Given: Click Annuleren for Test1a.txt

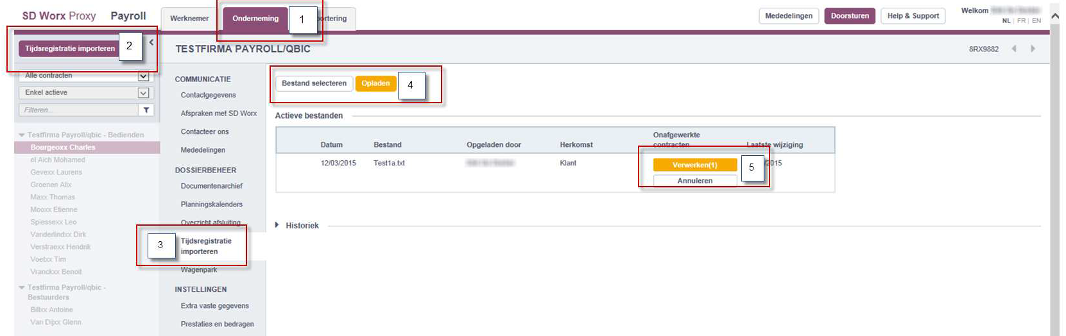Looking at the screenshot, I should coord(694,181).
